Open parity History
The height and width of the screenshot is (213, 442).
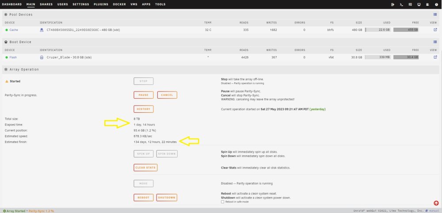tap(144, 109)
